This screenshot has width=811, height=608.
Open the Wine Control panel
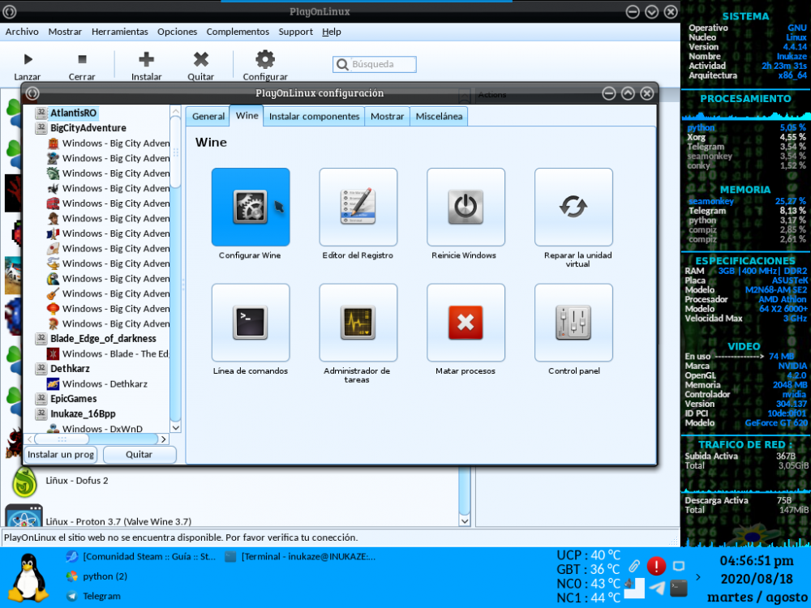point(573,323)
